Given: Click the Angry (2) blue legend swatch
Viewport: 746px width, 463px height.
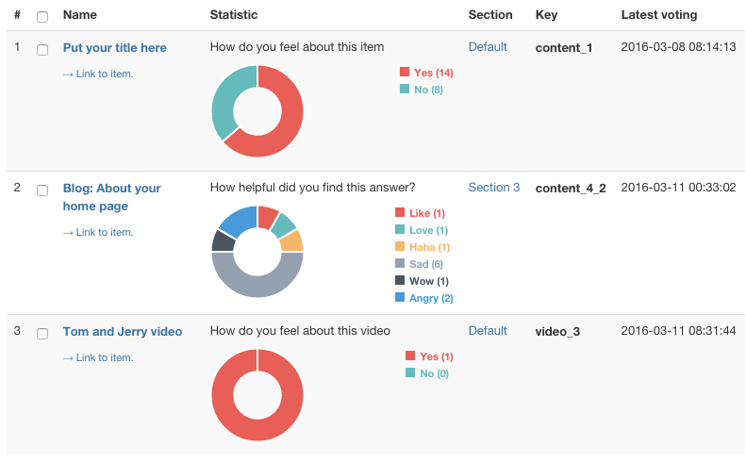Looking at the screenshot, I should tap(400, 298).
